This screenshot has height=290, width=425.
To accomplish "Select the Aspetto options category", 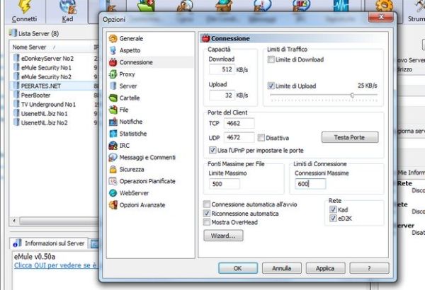I will tap(125, 50).
